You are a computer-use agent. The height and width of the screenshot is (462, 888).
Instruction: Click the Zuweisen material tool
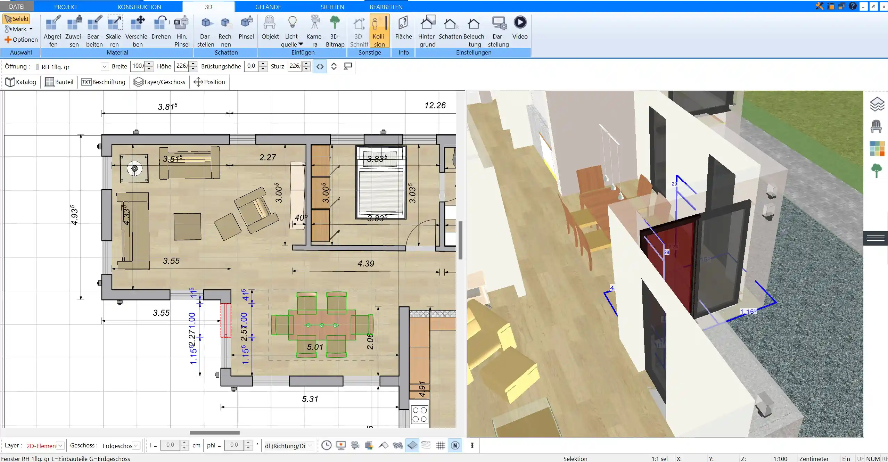[x=74, y=31]
